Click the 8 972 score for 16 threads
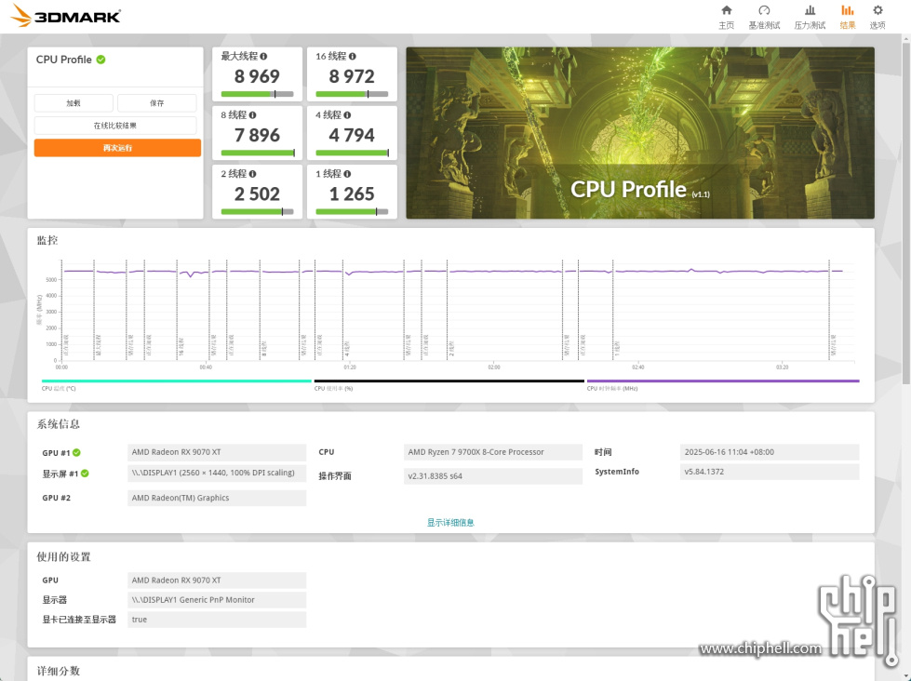 (352, 76)
